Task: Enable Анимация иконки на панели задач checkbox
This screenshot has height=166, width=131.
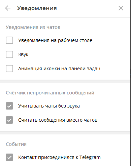Action: [x=9, y=69]
